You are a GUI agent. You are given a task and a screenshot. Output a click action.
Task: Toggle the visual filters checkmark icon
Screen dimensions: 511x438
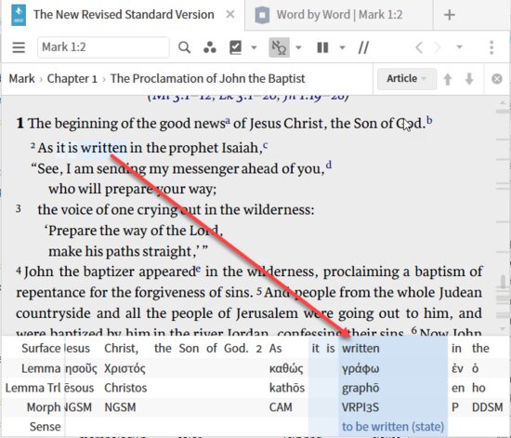[236, 47]
